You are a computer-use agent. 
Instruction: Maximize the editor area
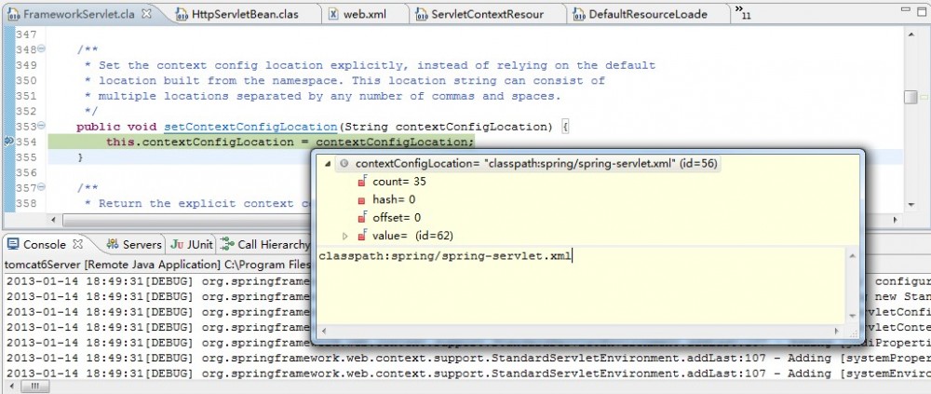click(921, 9)
